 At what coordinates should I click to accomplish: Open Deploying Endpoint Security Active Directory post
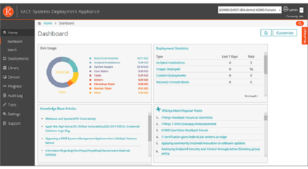pyautogui.click(x=211, y=151)
